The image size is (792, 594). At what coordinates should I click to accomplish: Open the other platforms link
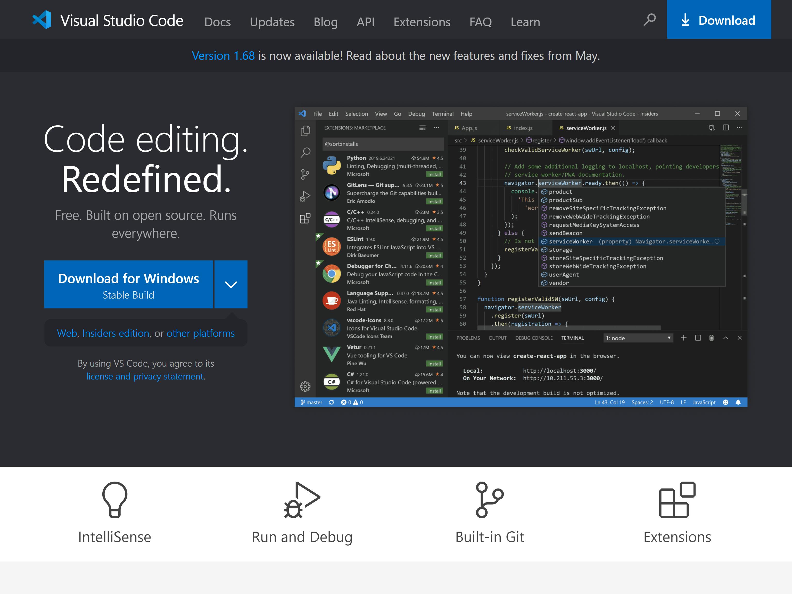click(x=201, y=333)
